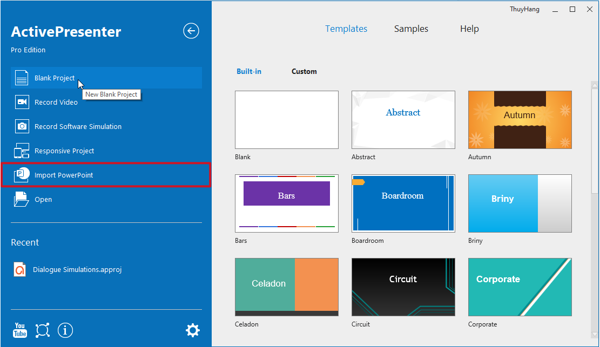
Task: Click the ActivePresenter title text
Action: [66, 31]
